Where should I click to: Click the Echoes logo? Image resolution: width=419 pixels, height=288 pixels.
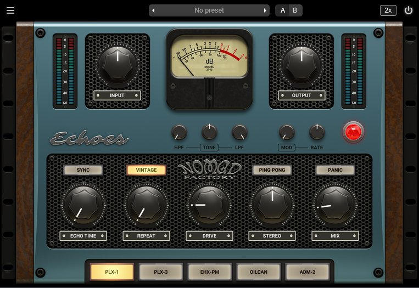90,138
